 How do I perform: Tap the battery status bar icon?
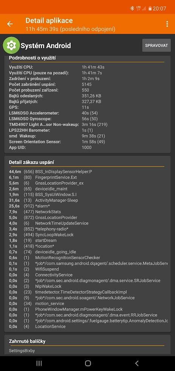pyautogui.click(x=150, y=8)
